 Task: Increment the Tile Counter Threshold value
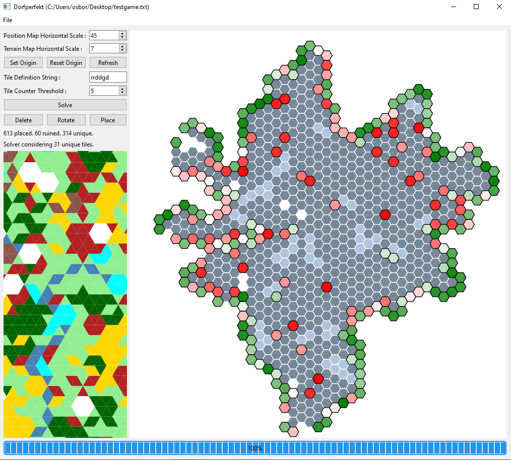(x=122, y=89)
